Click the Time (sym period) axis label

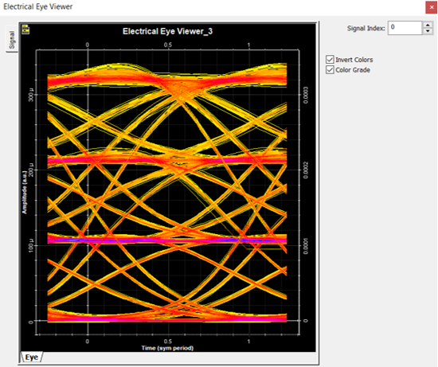coord(167,348)
